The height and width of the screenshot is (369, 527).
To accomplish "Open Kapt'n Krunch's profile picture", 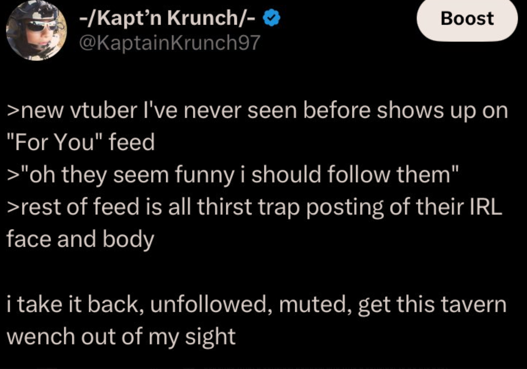I will pos(37,31).
